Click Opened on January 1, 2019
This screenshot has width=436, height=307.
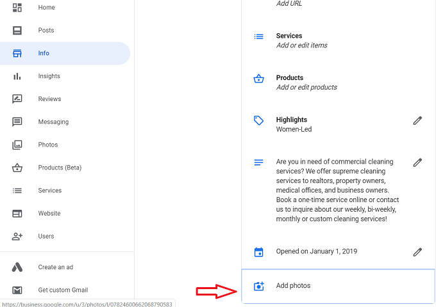pos(317,251)
